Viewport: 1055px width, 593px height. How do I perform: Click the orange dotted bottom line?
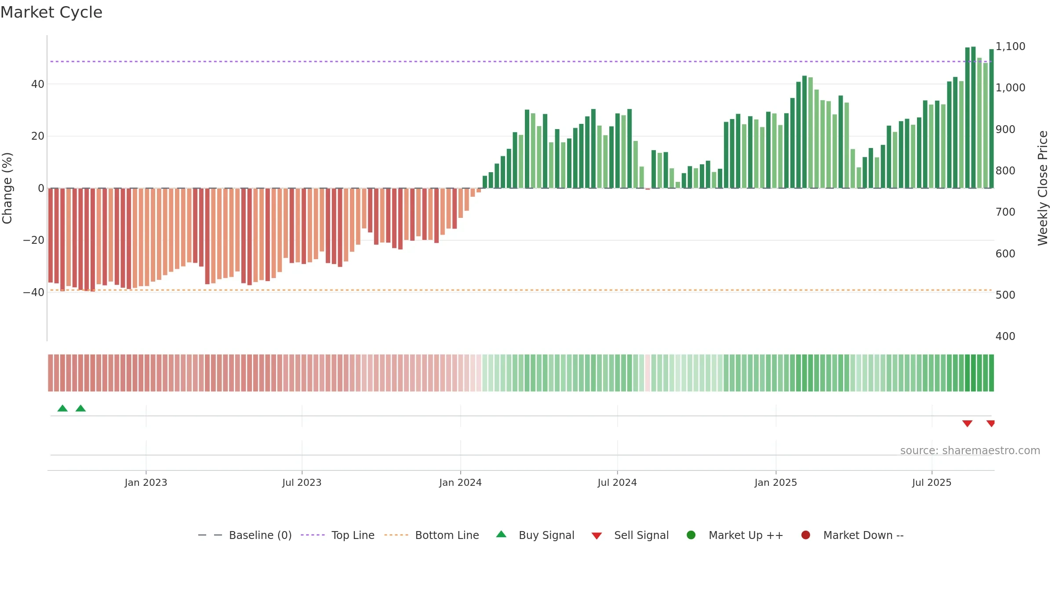(x=521, y=290)
